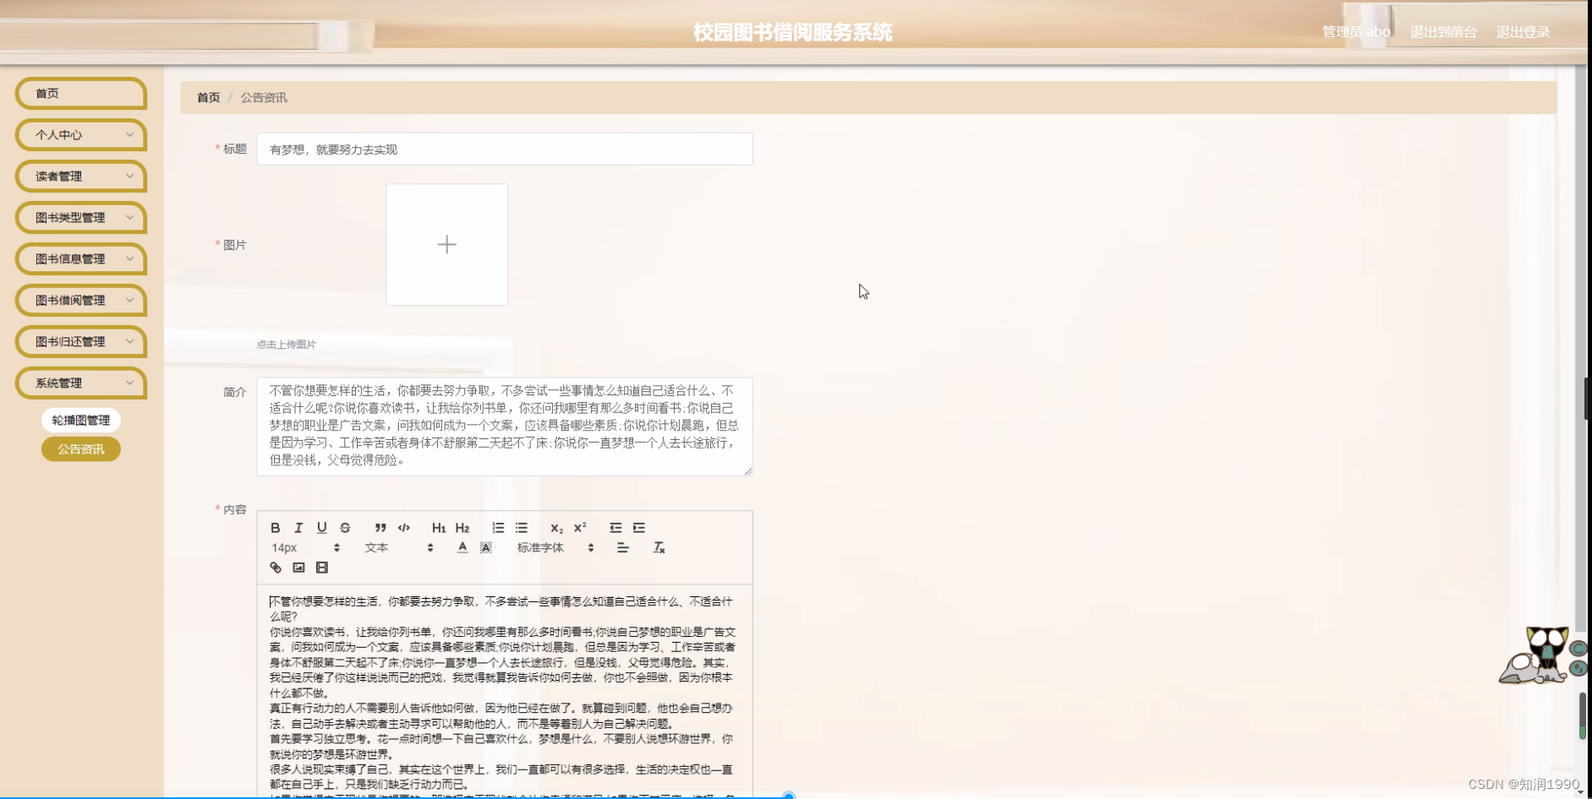
Task: Insert a hyperlink using the link icon
Action: [x=275, y=567]
